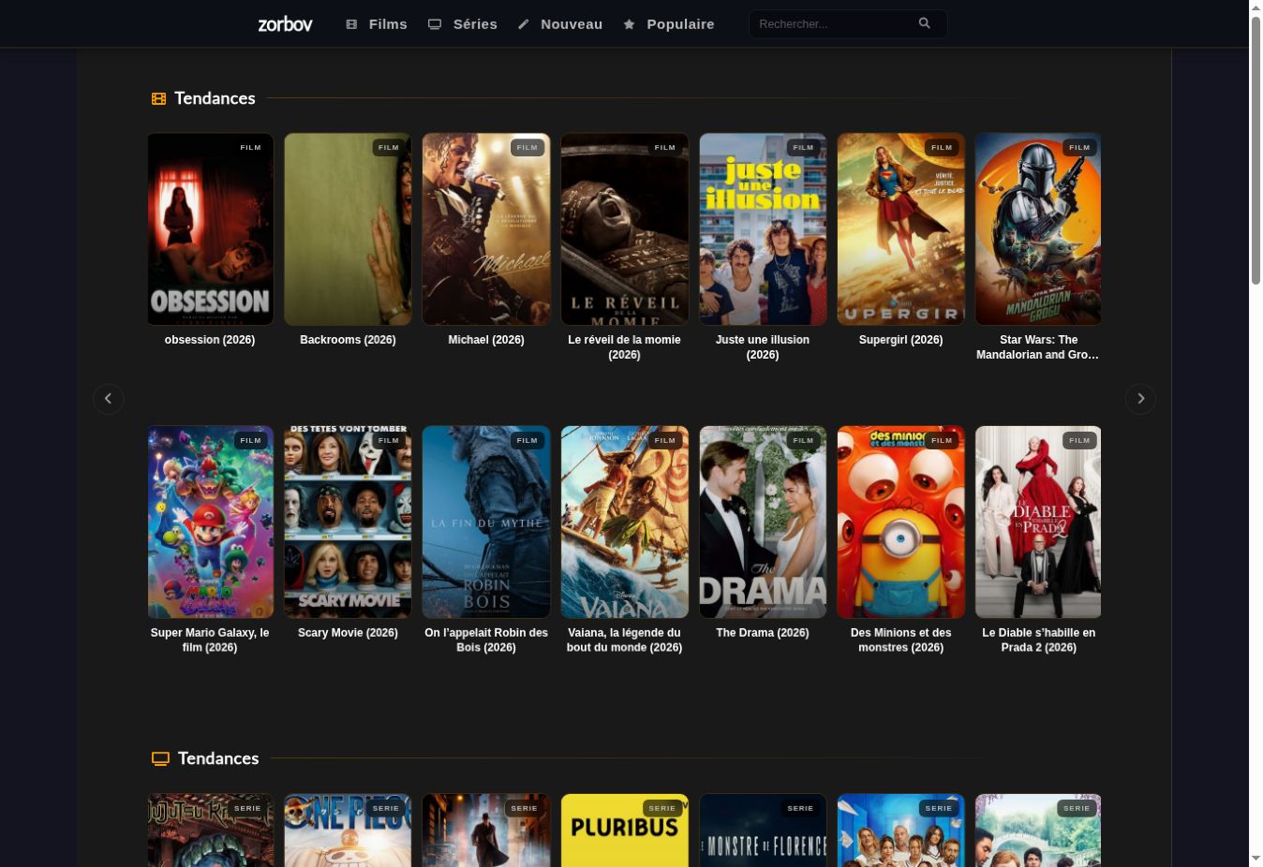Open the Diable s'habille en Prada poster
Image resolution: width=1263 pixels, height=867 pixels.
(x=1038, y=522)
